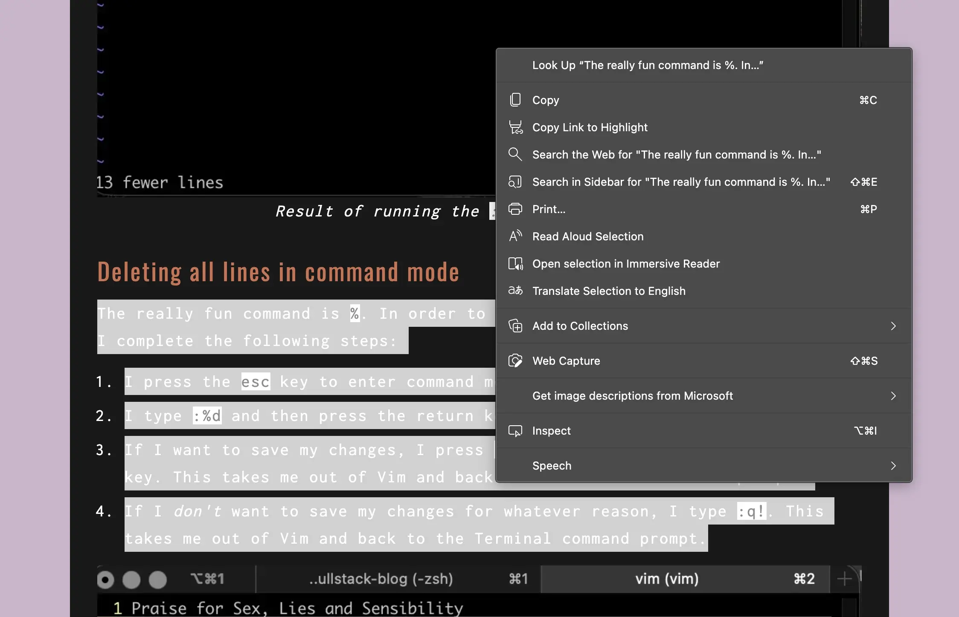
Task: Click 'Praise for Sex, Lies and Sensibility' line
Action: [297, 608]
